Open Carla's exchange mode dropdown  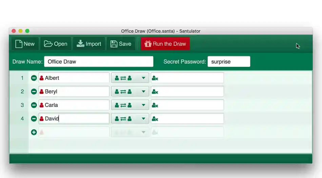[130, 105]
